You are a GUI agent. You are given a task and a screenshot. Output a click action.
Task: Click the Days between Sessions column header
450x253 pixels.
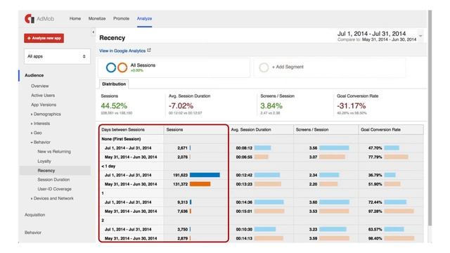click(x=123, y=129)
